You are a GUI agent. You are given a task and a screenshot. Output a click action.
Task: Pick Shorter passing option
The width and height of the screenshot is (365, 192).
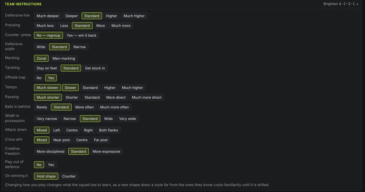[x=72, y=97]
